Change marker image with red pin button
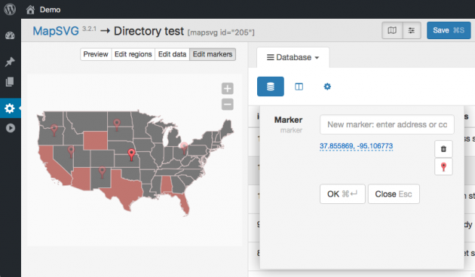This screenshot has height=277, width=475. pyautogui.click(x=443, y=166)
